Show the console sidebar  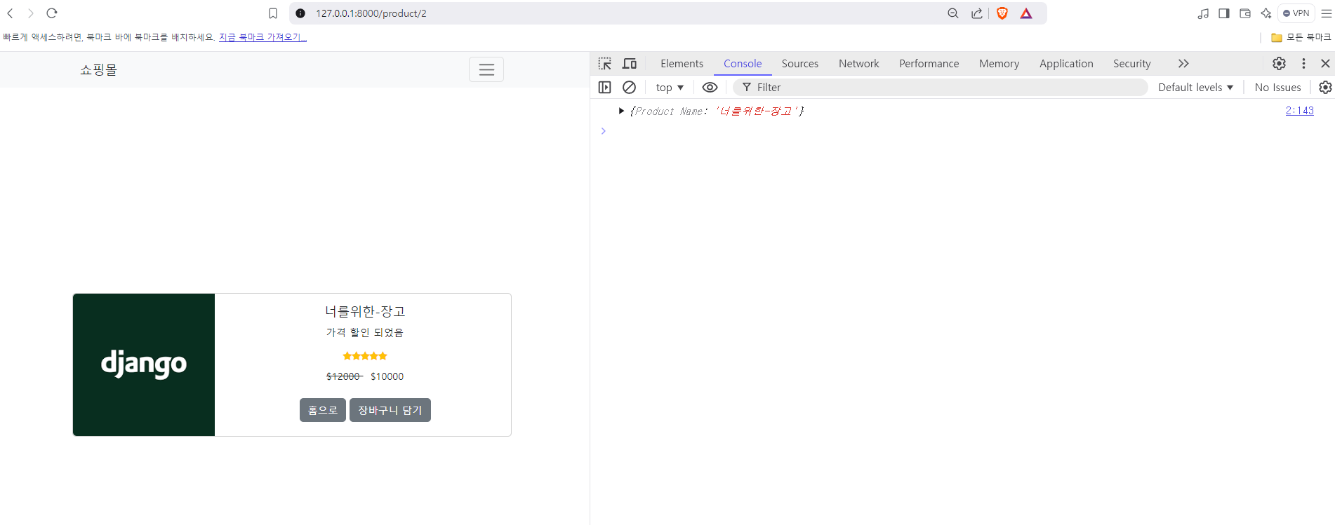coord(605,88)
